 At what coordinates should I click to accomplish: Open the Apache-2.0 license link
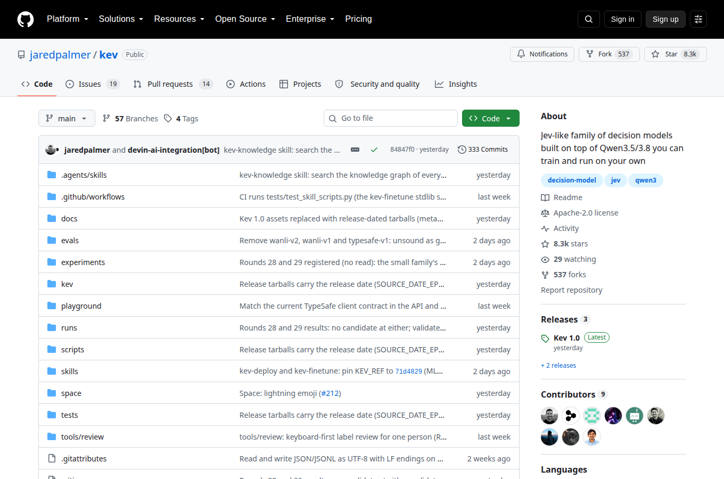(x=580, y=213)
